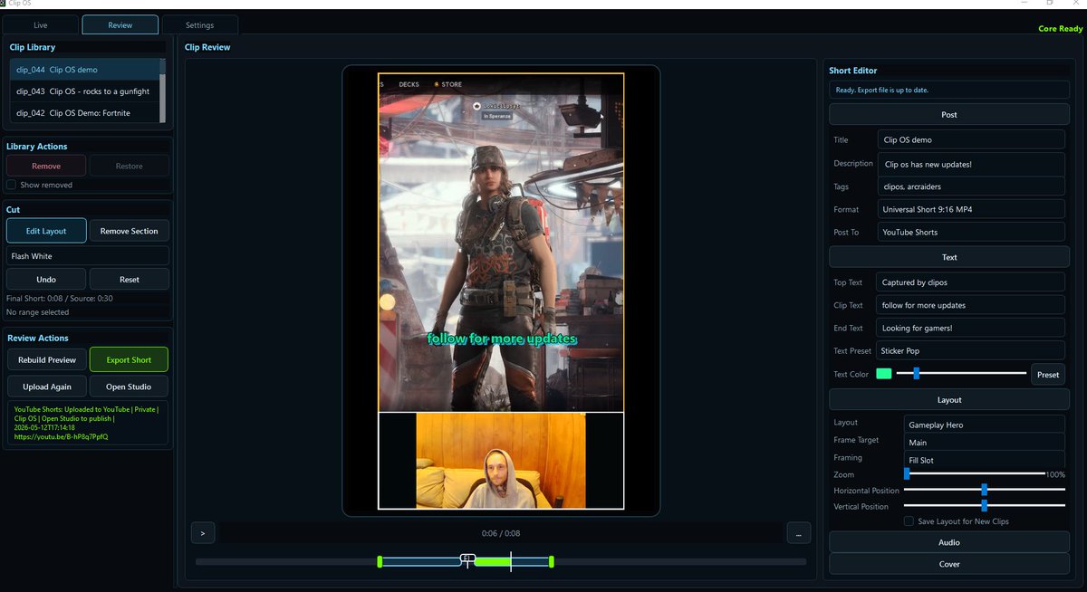
Task: Open the Settings tab
Action: 200,25
